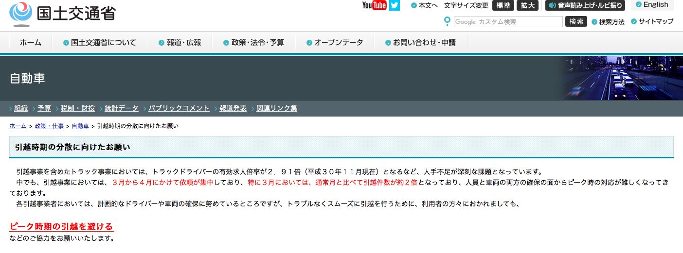Viewport: 683px width, 253px height.
Task: Click the 国土交通省 logo
Action: (62, 14)
